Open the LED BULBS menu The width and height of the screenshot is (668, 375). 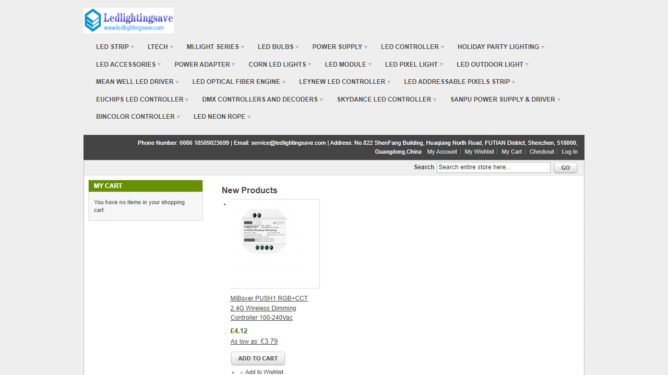coord(278,47)
